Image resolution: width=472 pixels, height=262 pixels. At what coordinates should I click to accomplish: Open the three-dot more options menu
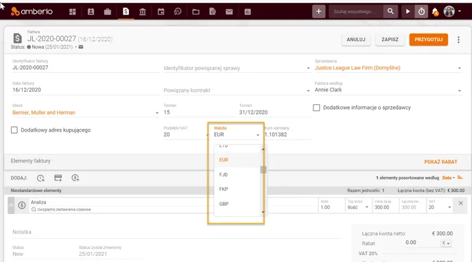coord(458,40)
